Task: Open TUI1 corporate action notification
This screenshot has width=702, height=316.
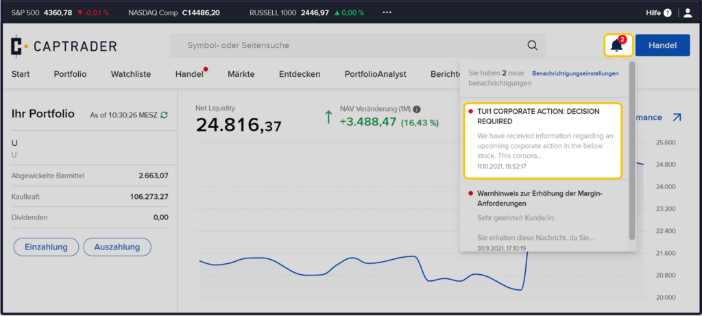Action: pos(543,141)
